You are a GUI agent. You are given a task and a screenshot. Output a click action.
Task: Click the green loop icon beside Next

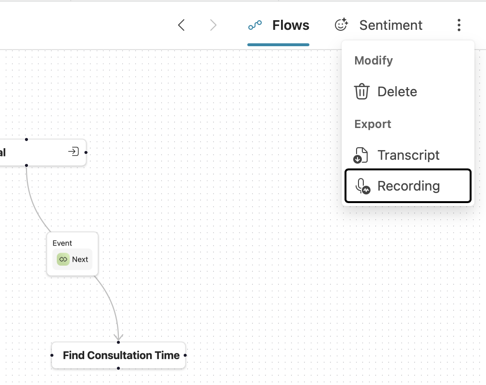click(63, 259)
